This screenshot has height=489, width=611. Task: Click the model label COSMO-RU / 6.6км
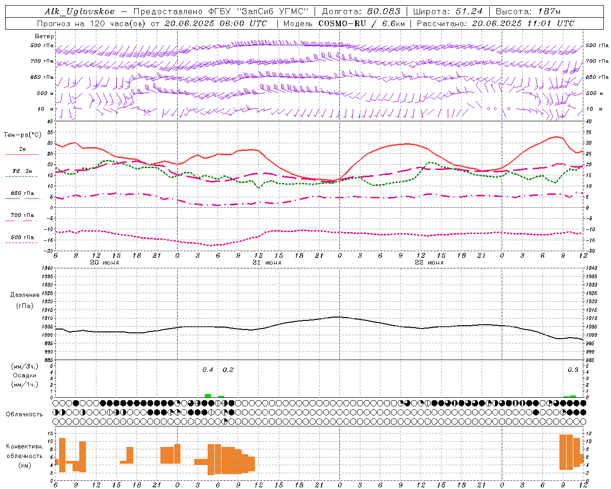(x=361, y=23)
